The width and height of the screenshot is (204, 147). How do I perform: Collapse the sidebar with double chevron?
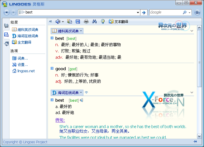tap(50, 22)
